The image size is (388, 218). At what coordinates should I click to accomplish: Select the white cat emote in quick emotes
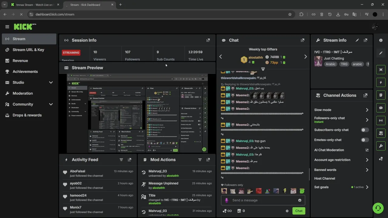tap(233, 191)
